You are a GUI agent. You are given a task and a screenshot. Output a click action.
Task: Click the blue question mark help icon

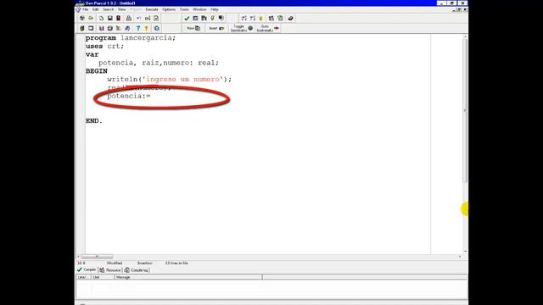click(137, 28)
